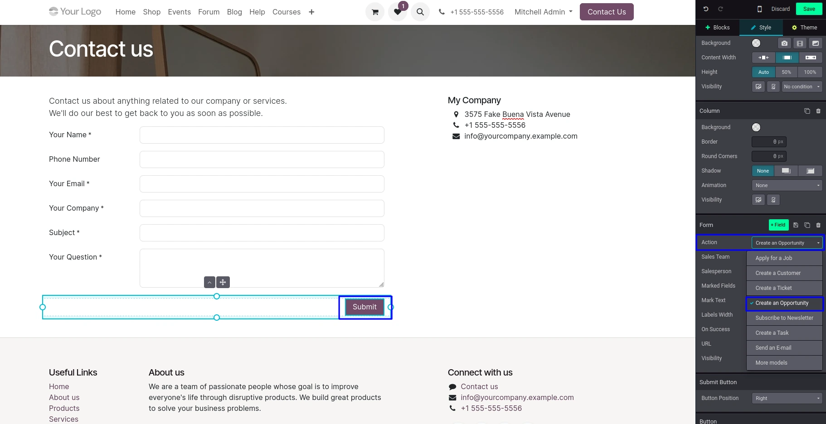826x424 pixels.
Task: Click the Your Name input field
Action: click(x=262, y=135)
